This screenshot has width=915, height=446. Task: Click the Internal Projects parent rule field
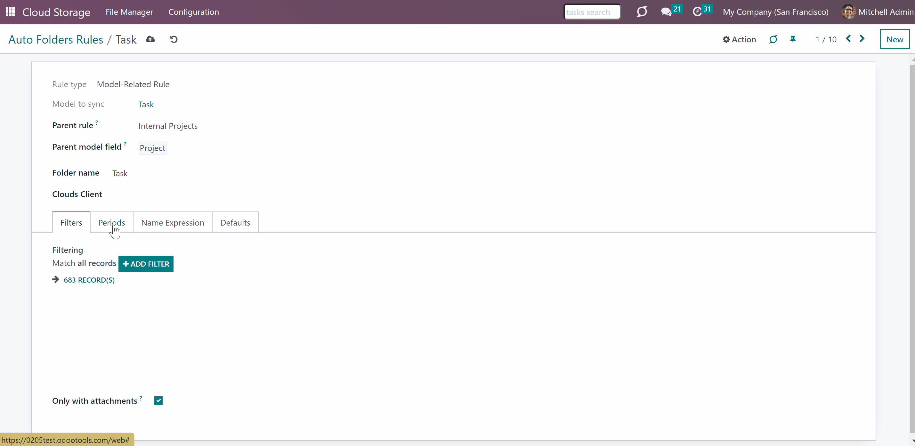(168, 126)
